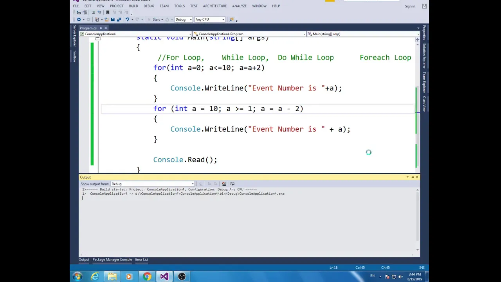501x282 pixels.
Task: Click the Find in Files toolbar icon
Action: 231,19
